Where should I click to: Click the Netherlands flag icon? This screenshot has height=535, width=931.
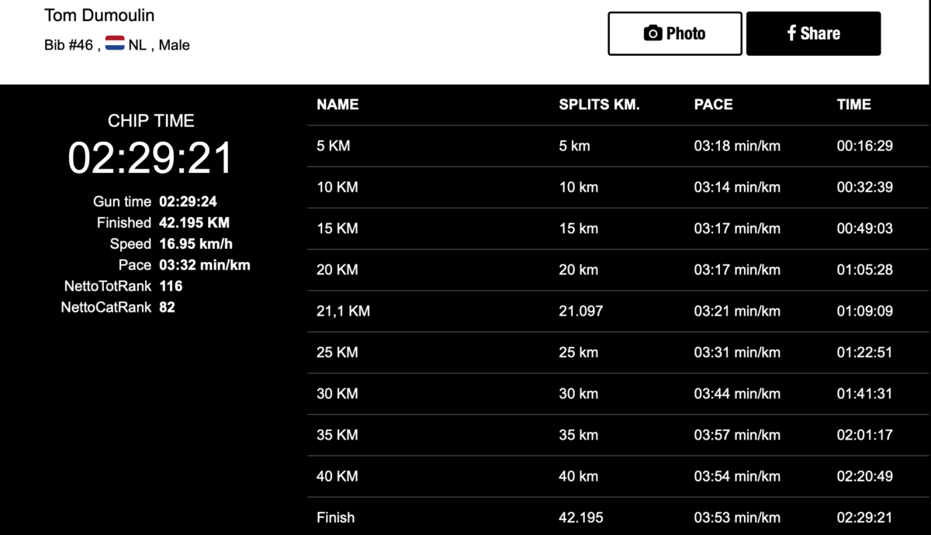(x=115, y=44)
